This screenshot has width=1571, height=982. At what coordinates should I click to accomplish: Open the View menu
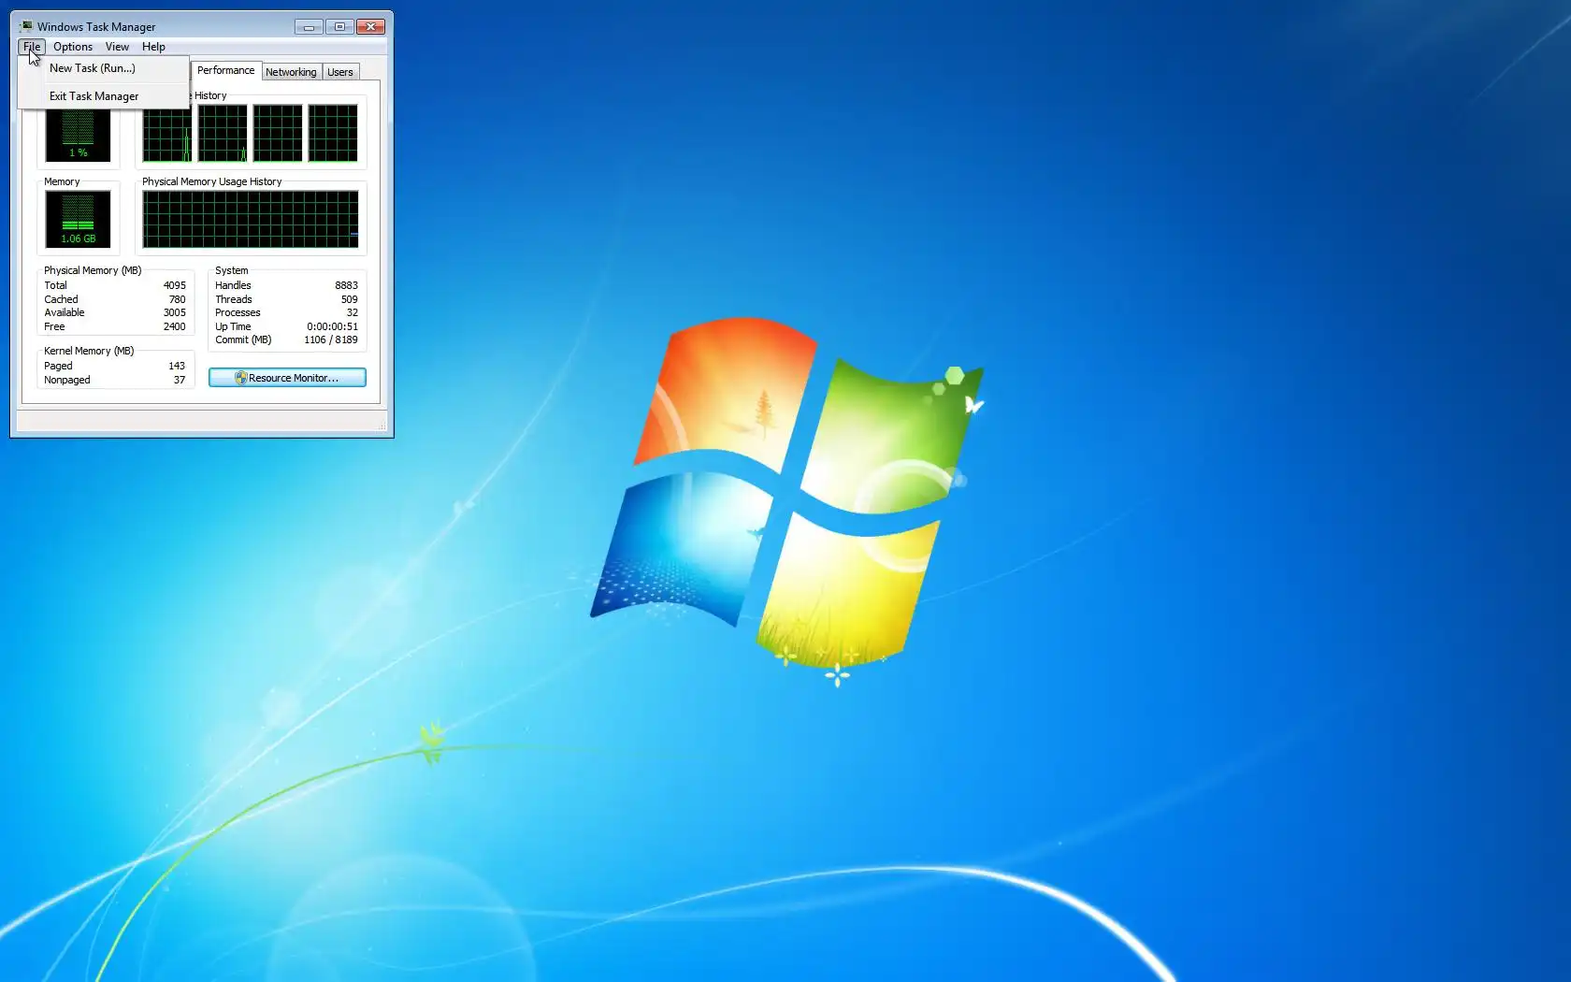click(117, 47)
